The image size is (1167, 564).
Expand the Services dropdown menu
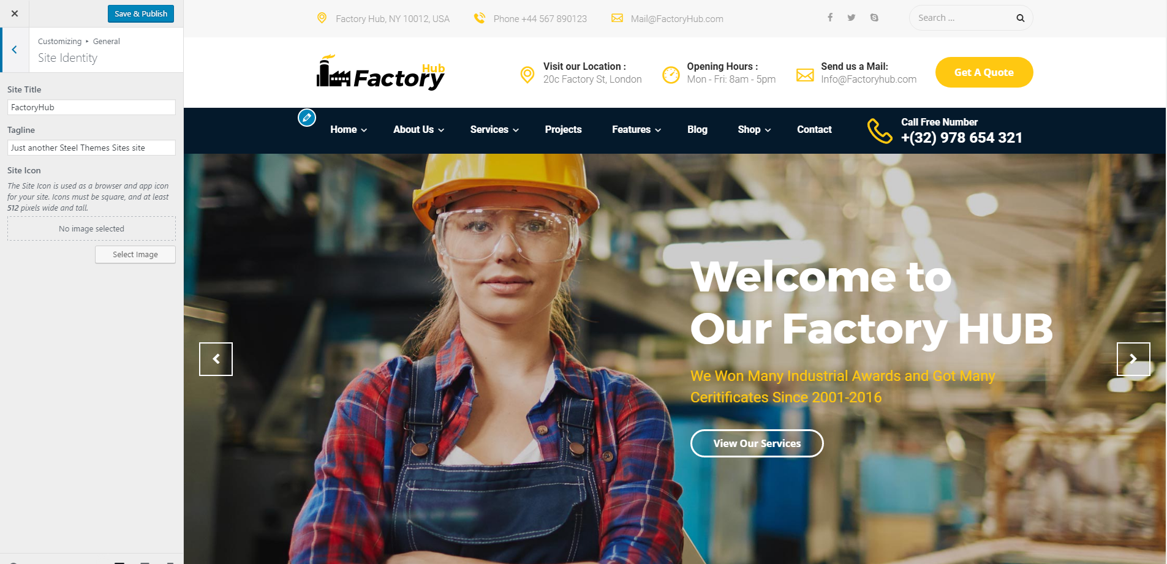click(x=494, y=130)
